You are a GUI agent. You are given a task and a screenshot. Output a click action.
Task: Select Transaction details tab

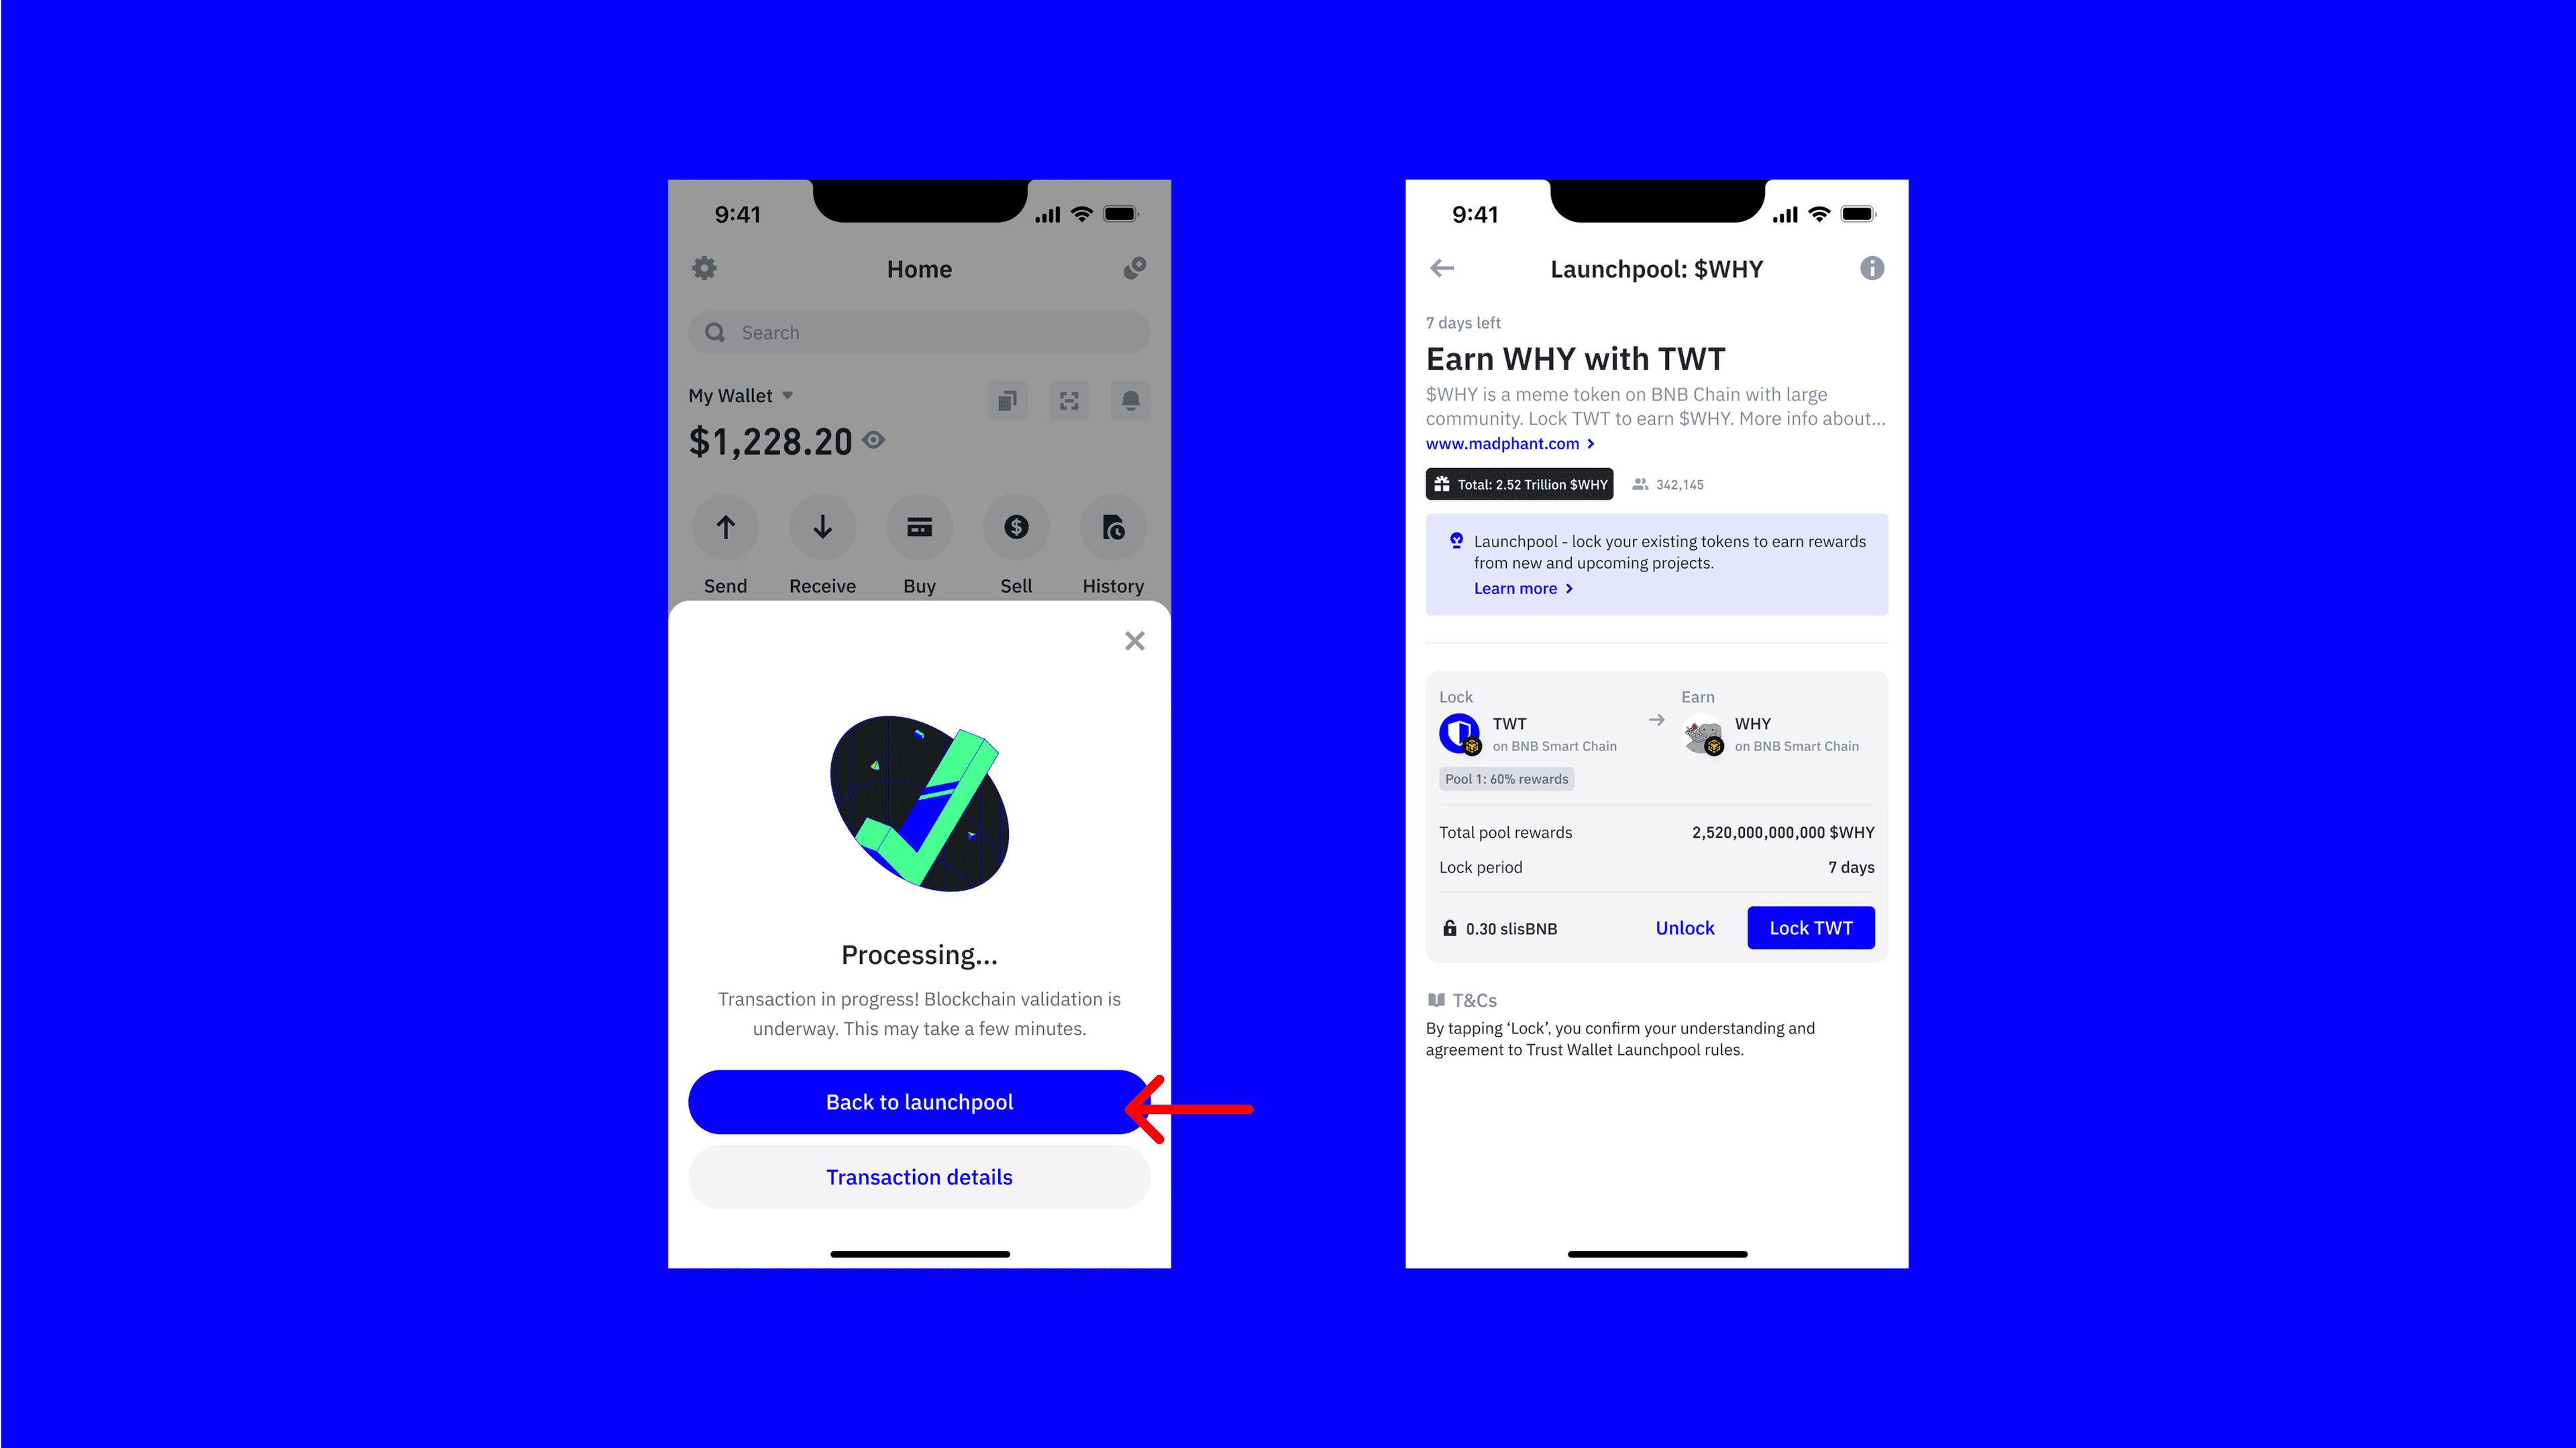pos(920,1176)
